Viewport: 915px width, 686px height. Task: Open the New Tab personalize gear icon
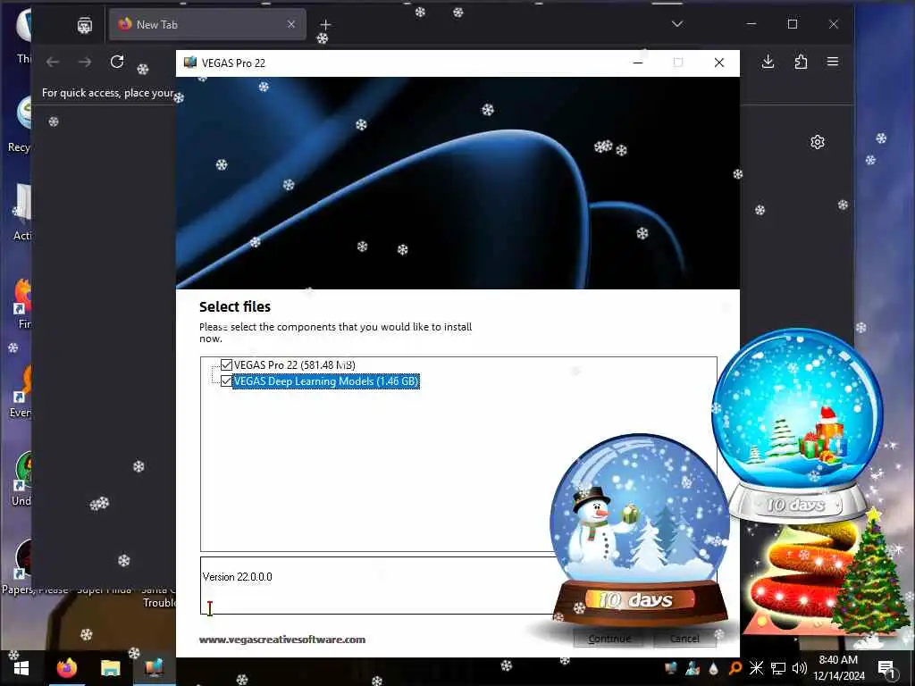(x=818, y=142)
